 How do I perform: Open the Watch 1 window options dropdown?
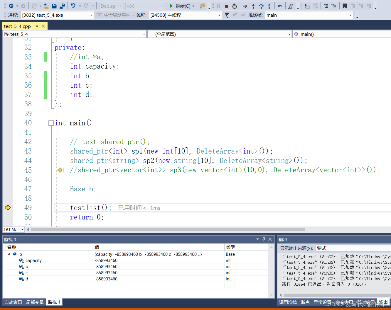pos(258,239)
